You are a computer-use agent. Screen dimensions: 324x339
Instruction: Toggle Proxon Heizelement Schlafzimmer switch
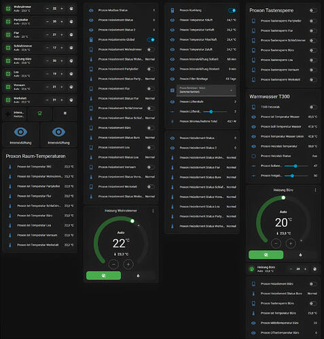pyautogui.click(x=151, y=108)
